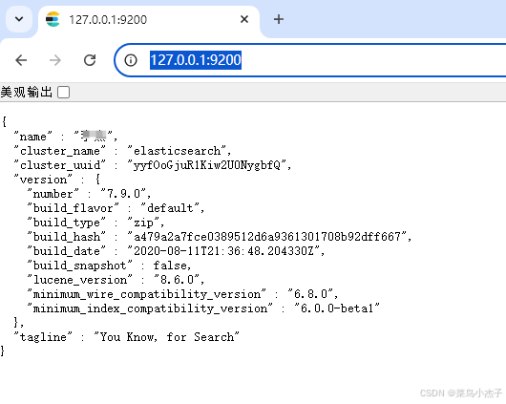Open the tab search chevron dropdown
The image size is (506, 404).
click(19, 19)
